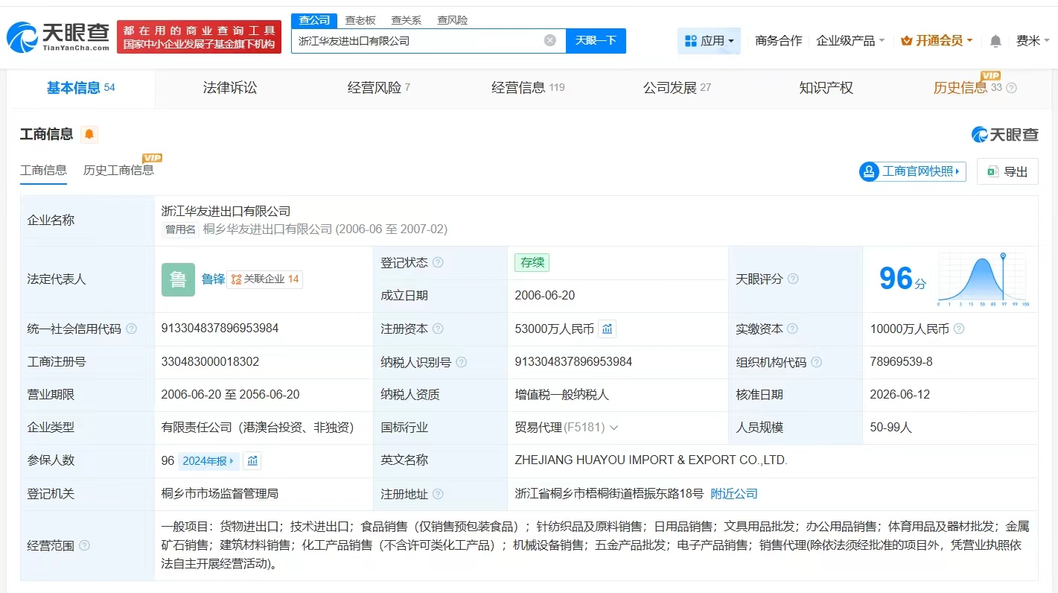Click the orange alert bell beside 工商信息
The image size is (1058, 593).
pyautogui.click(x=89, y=134)
